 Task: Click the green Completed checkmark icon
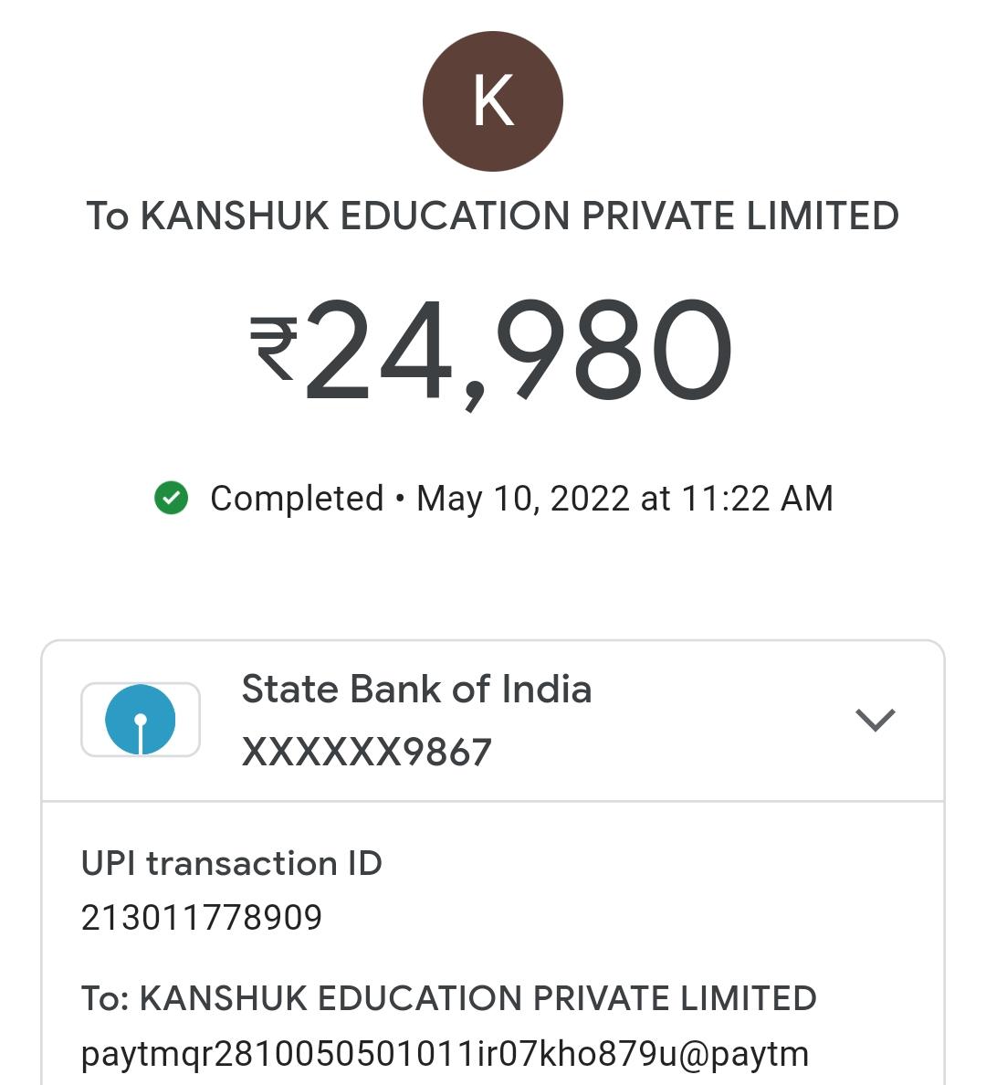[x=171, y=499]
